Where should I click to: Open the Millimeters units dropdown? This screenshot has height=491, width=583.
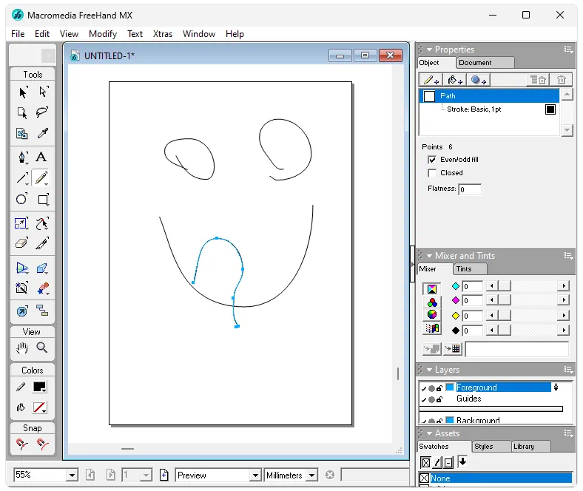[x=312, y=475]
